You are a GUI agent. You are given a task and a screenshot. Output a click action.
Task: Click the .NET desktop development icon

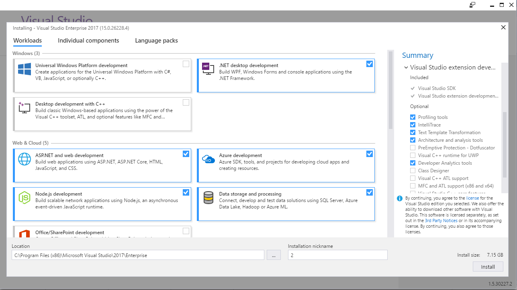(208, 69)
